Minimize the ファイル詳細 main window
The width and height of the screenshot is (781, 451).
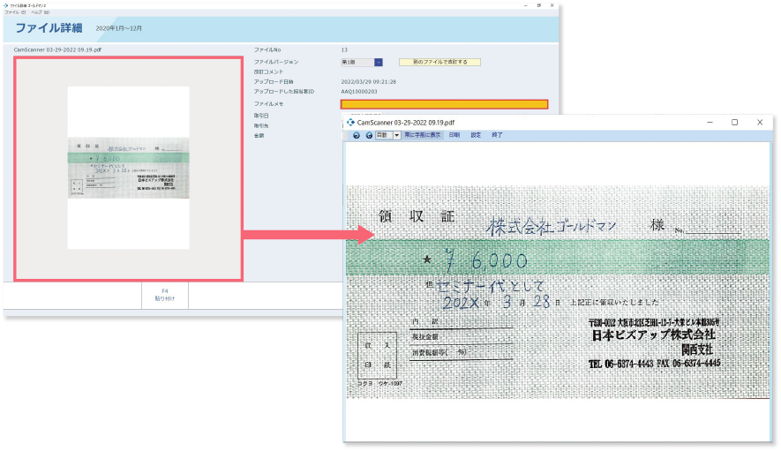pyautogui.click(x=526, y=5)
